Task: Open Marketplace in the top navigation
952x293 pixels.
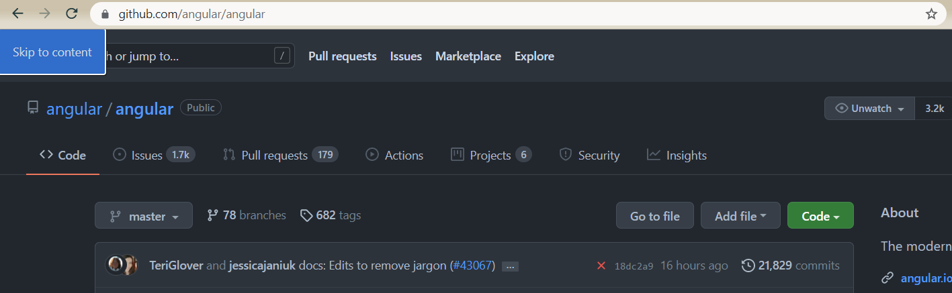Action: click(x=468, y=56)
